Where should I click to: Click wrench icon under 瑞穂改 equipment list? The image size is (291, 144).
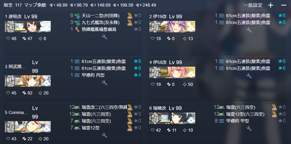pyautogui.click(x=249, y=128)
